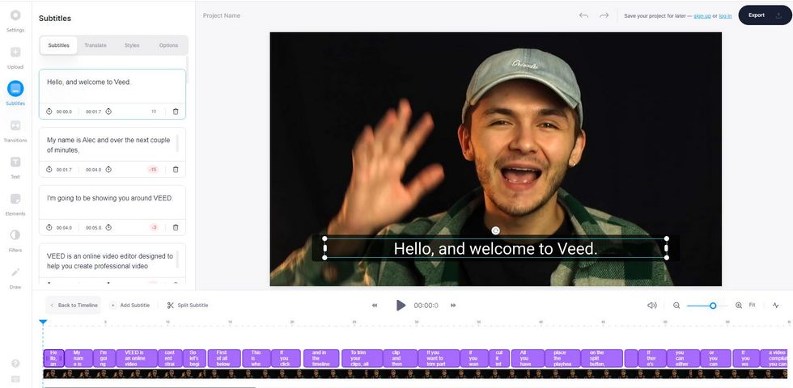Click the blue playhead marker on timeline

pos(43,322)
